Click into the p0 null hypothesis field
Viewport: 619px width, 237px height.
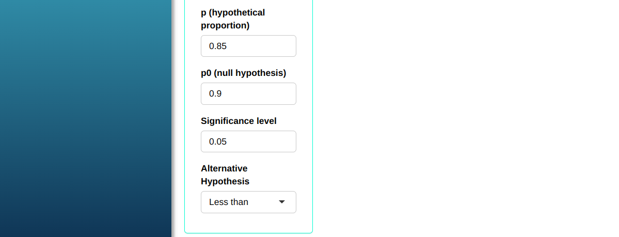pyautogui.click(x=248, y=93)
